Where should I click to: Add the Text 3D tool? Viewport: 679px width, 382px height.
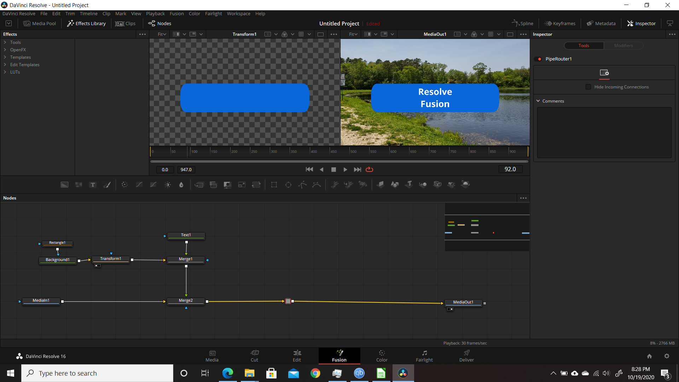pyautogui.click(x=409, y=184)
